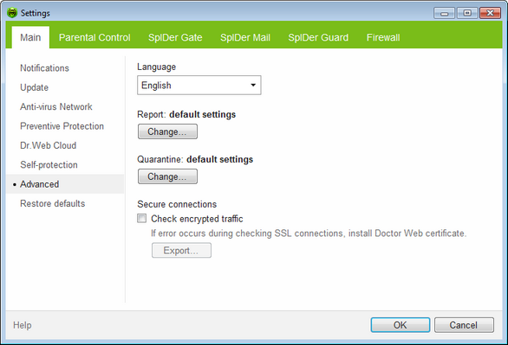Go to Preventive Protection section
Screen dimensions: 508x345
click(62, 126)
